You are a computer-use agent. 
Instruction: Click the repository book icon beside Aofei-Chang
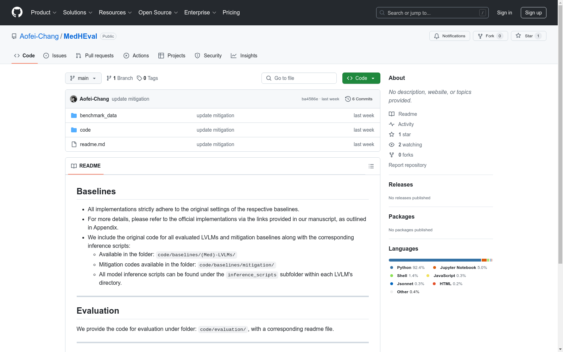[x=14, y=36]
